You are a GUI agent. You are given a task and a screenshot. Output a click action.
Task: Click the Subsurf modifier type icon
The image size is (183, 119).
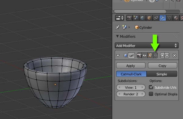[126, 55]
